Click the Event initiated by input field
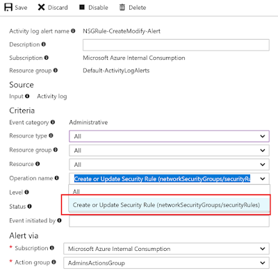The width and height of the screenshot is (278, 278). tap(169, 221)
